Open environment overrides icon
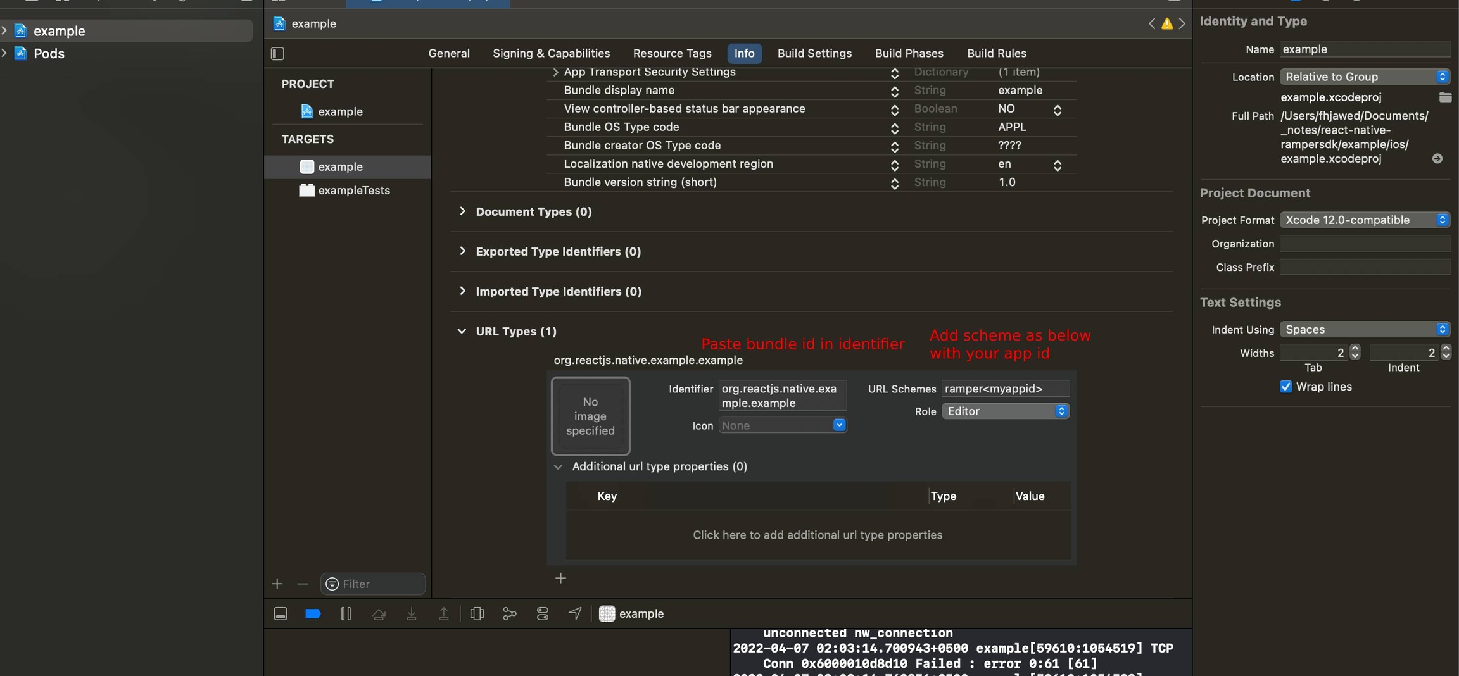Viewport: 1459px width, 676px height. coord(543,613)
